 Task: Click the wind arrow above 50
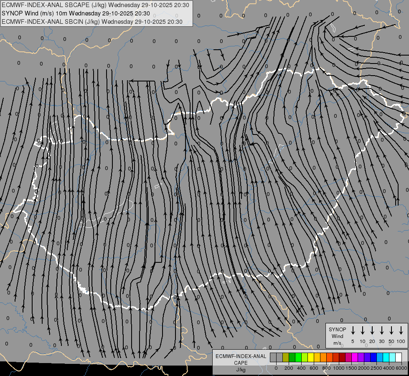[391, 330]
